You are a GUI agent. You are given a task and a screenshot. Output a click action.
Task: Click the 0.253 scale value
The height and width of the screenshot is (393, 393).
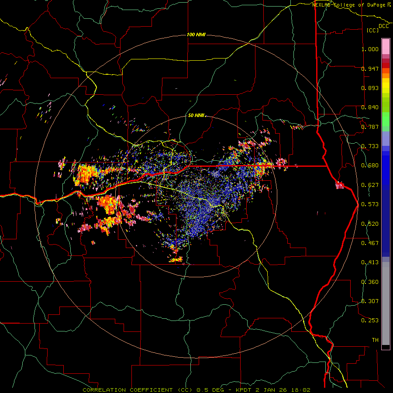pyautogui.click(x=370, y=321)
